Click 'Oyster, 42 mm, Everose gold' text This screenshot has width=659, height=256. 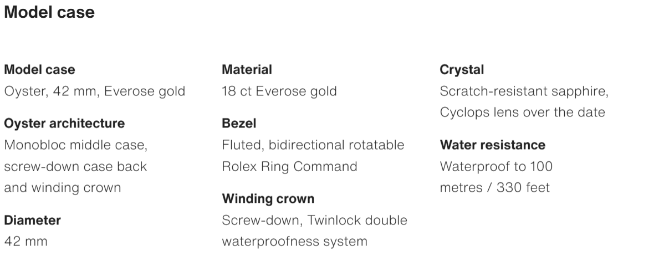point(95,91)
